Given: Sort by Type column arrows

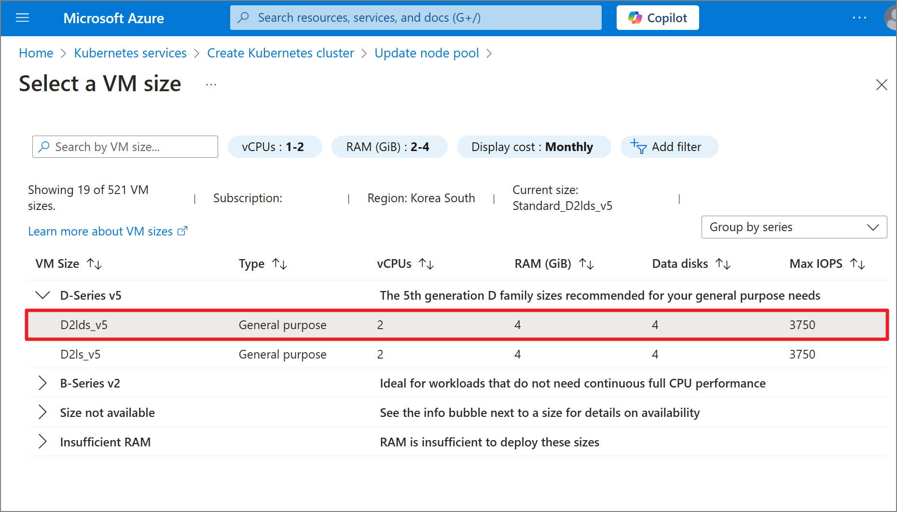Looking at the screenshot, I should (279, 264).
